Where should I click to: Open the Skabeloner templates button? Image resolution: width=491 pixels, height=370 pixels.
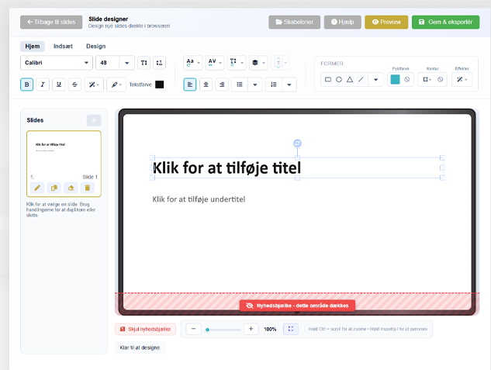[x=294, y=22]
